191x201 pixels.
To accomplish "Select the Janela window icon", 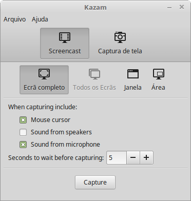I will click(133, 74).
